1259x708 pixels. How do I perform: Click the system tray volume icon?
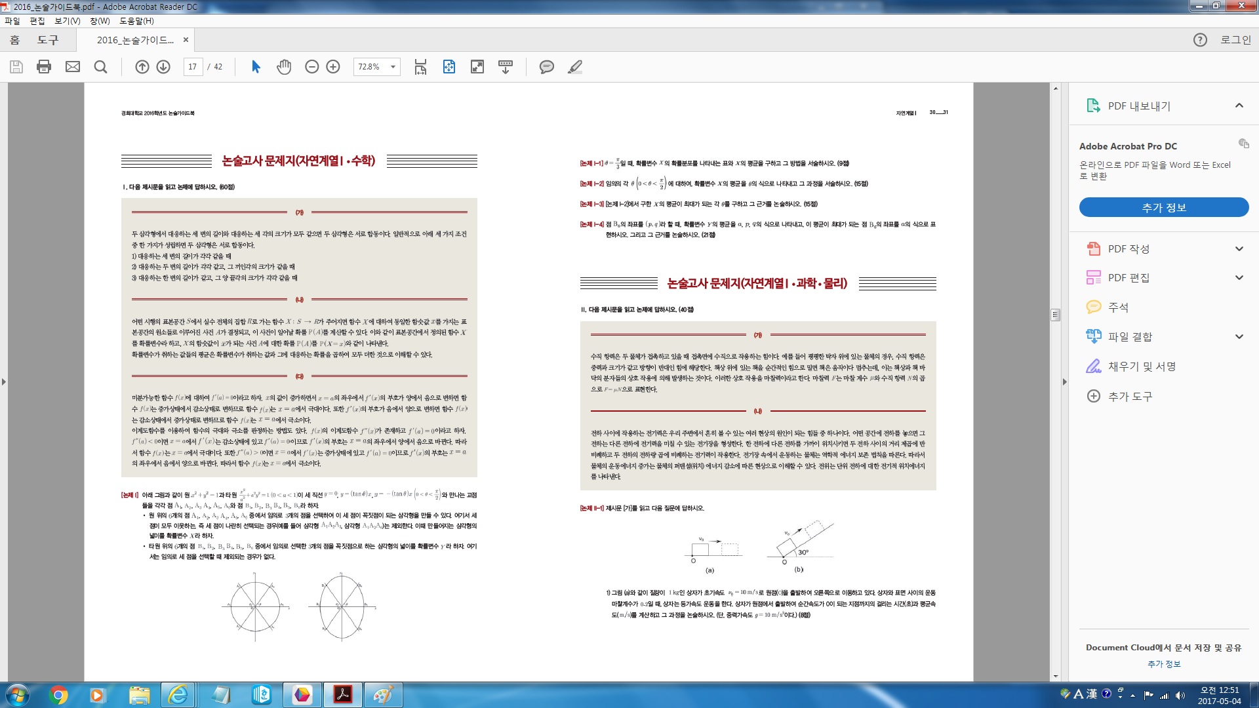click(x=1180, y=696)
